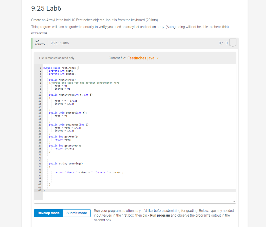Click line number 42 in the code editor
The image size is (266, 227).
point(40,191)
